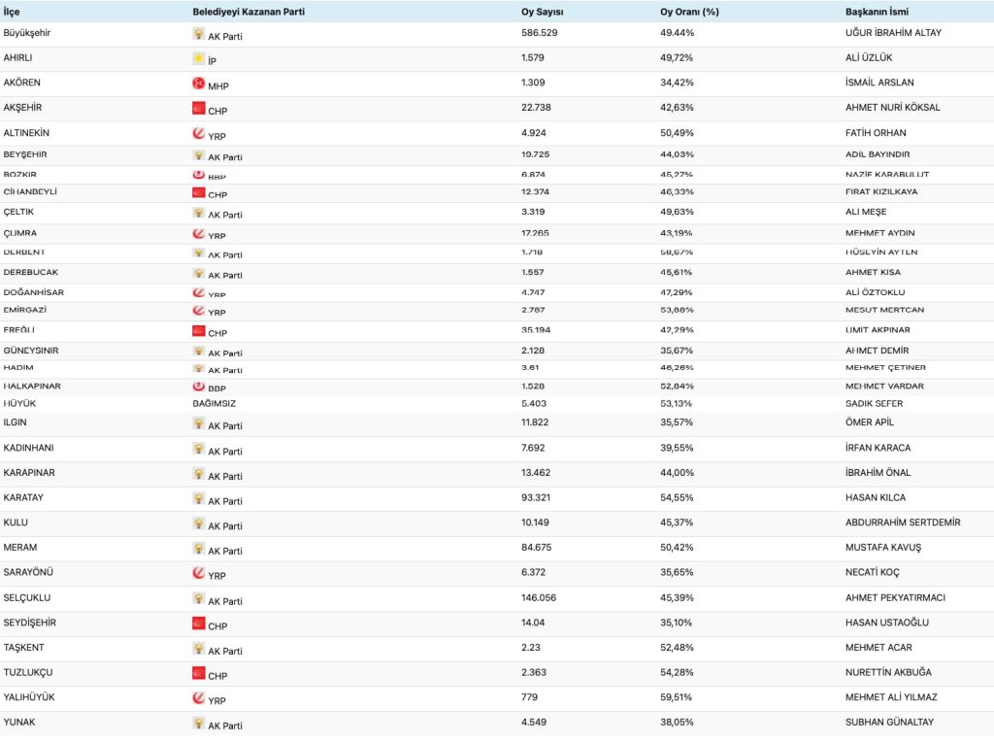This screenshot has height=743, width=994.
Task: Click the AK Parti logo in KARATAY row
Action: click(x=199, y=499)
